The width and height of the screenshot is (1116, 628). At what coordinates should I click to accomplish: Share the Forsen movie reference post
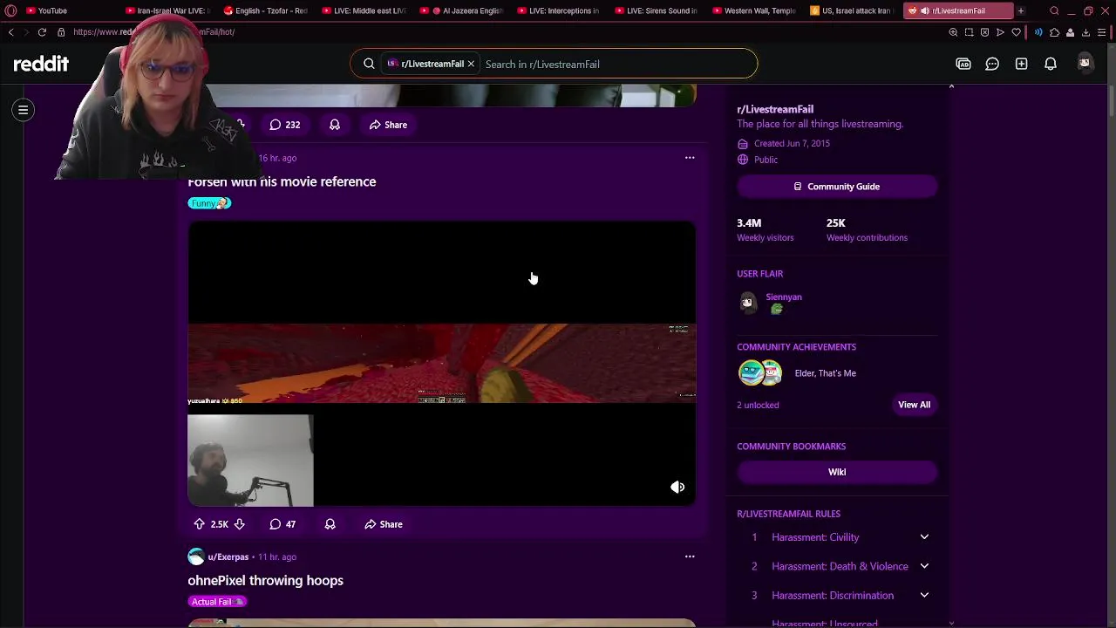pyautogui.click(x=384, y=524)
